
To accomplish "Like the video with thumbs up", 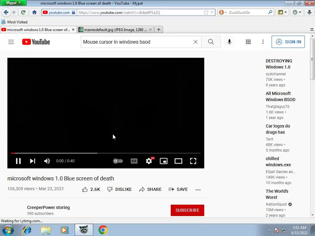I will pos(91,189).
